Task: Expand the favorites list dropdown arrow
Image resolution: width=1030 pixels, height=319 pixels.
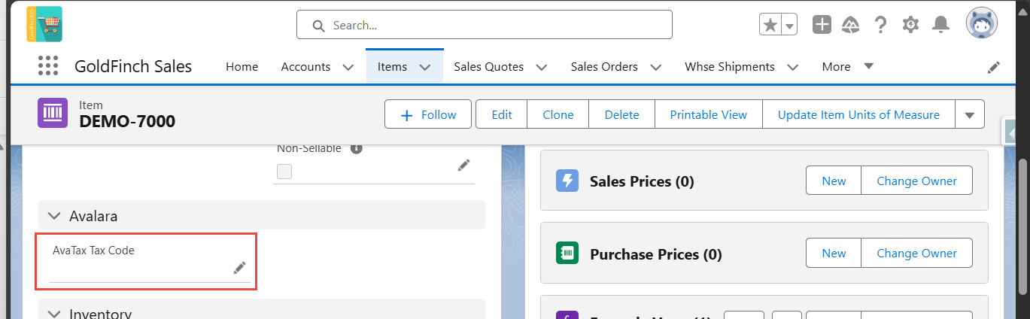Action: (x=789, y=25)
